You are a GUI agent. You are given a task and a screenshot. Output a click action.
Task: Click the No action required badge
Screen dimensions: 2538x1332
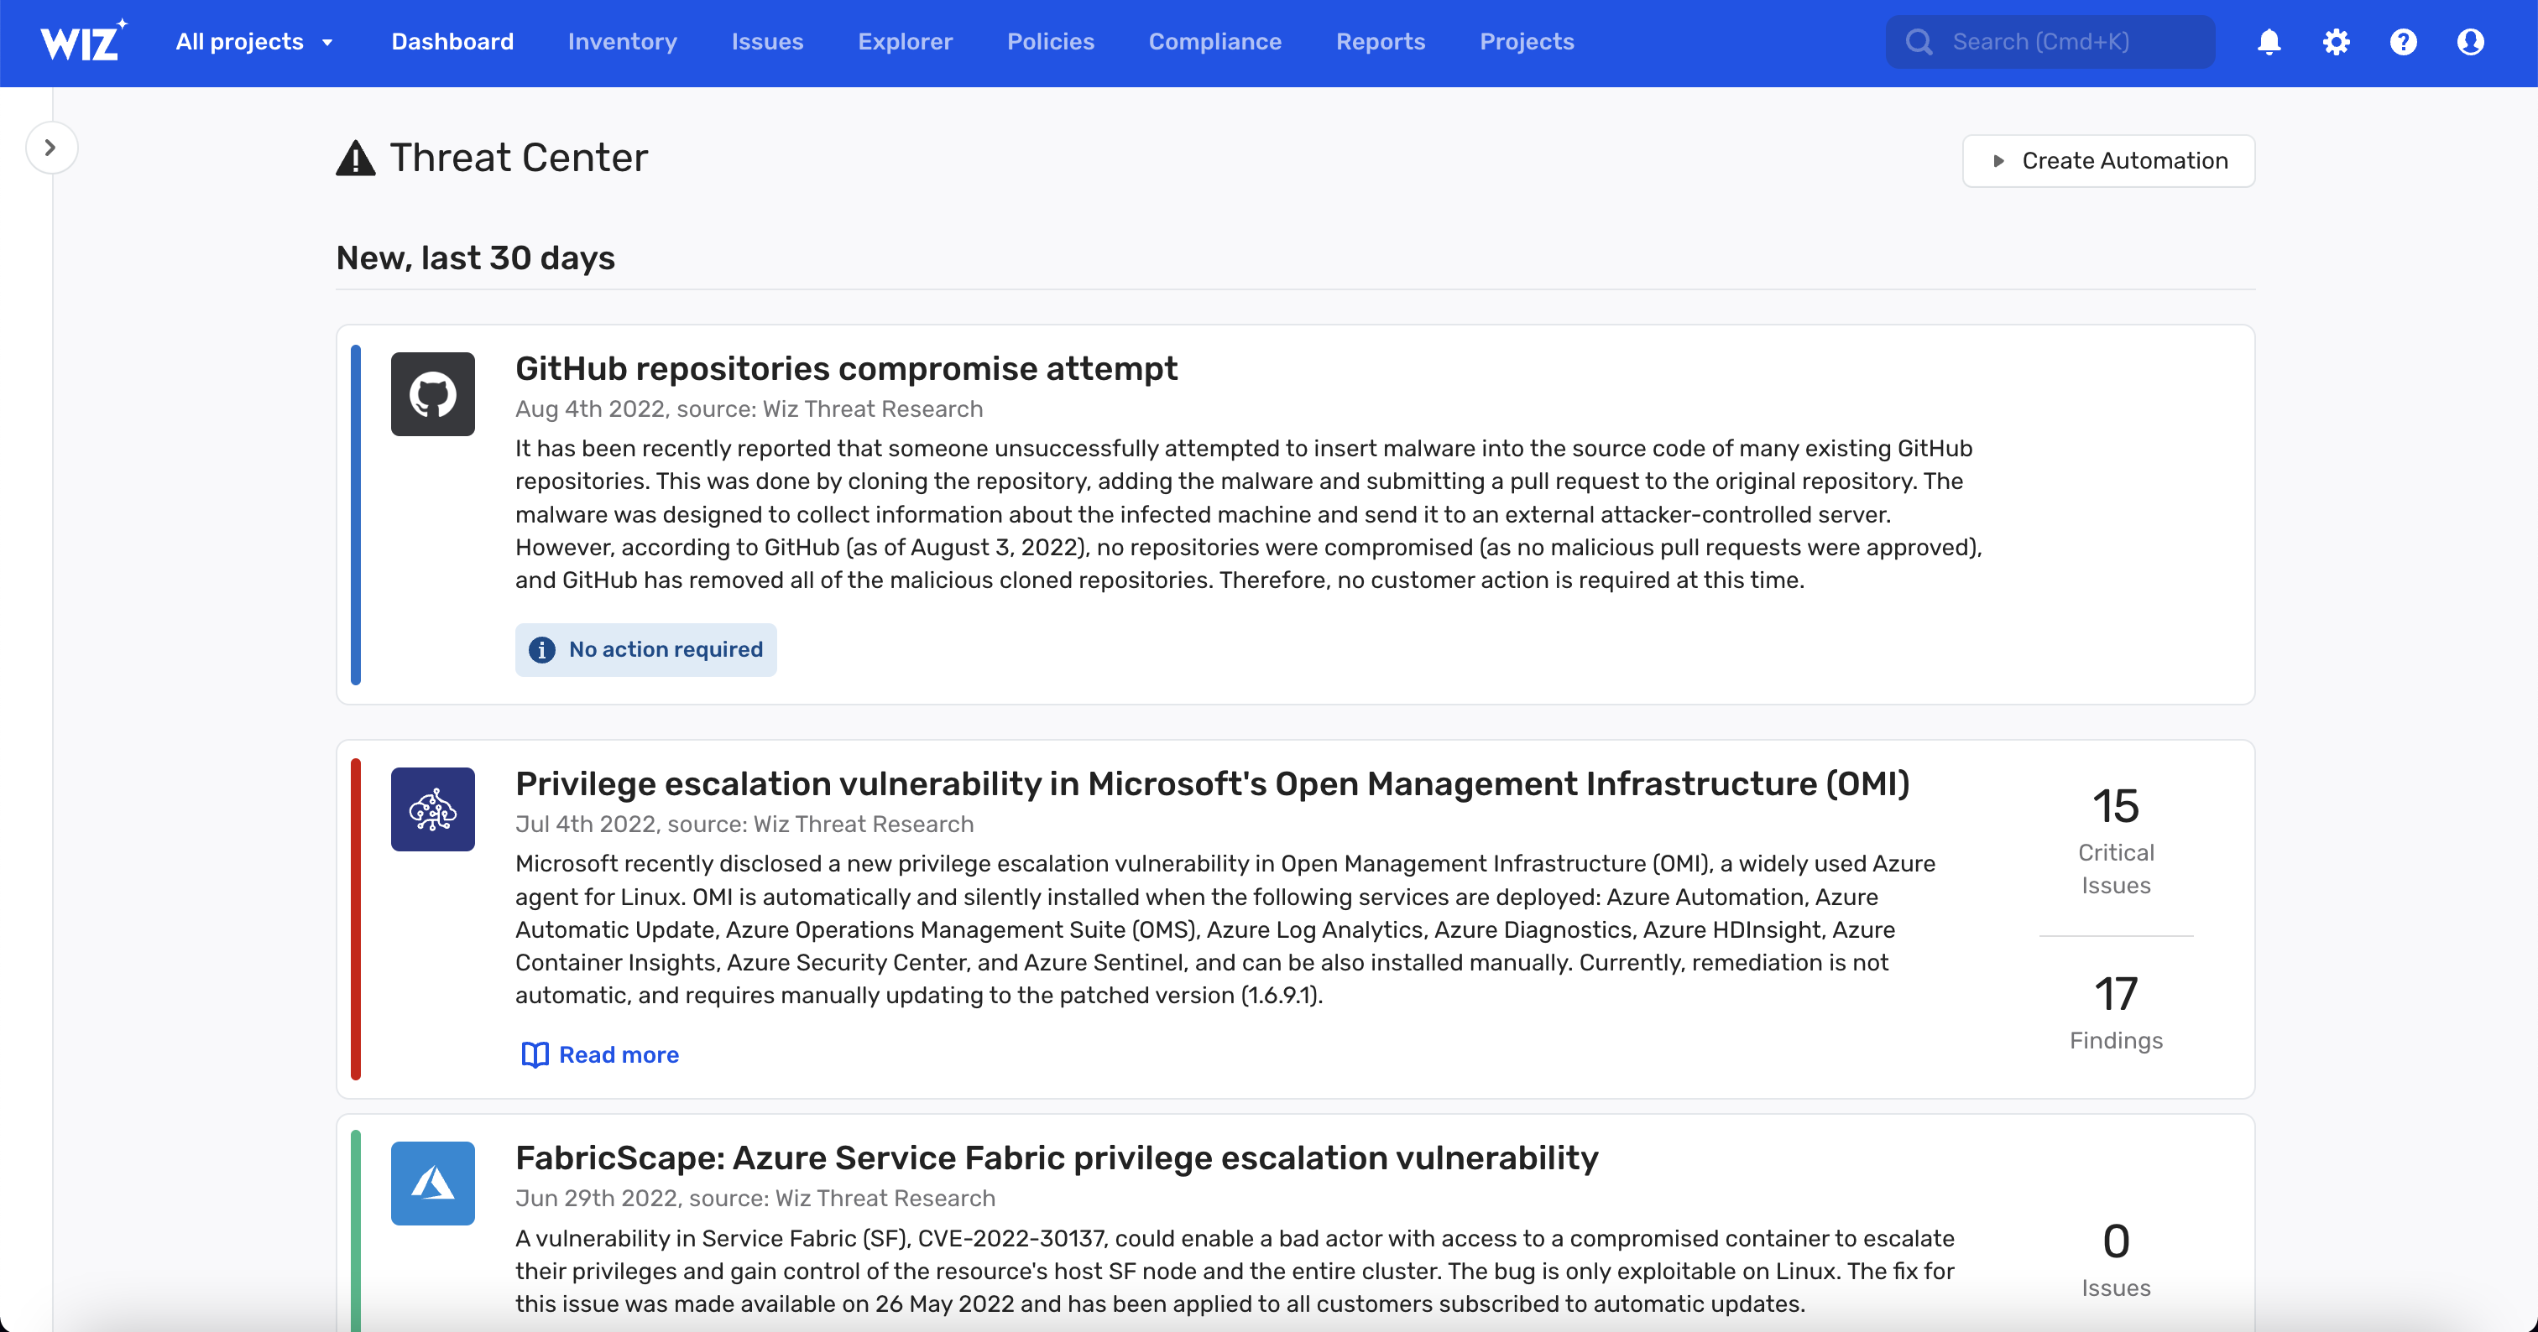[645, 650]
